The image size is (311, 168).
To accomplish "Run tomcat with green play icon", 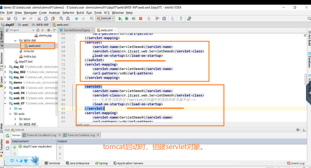I will [x=120, y=18].
